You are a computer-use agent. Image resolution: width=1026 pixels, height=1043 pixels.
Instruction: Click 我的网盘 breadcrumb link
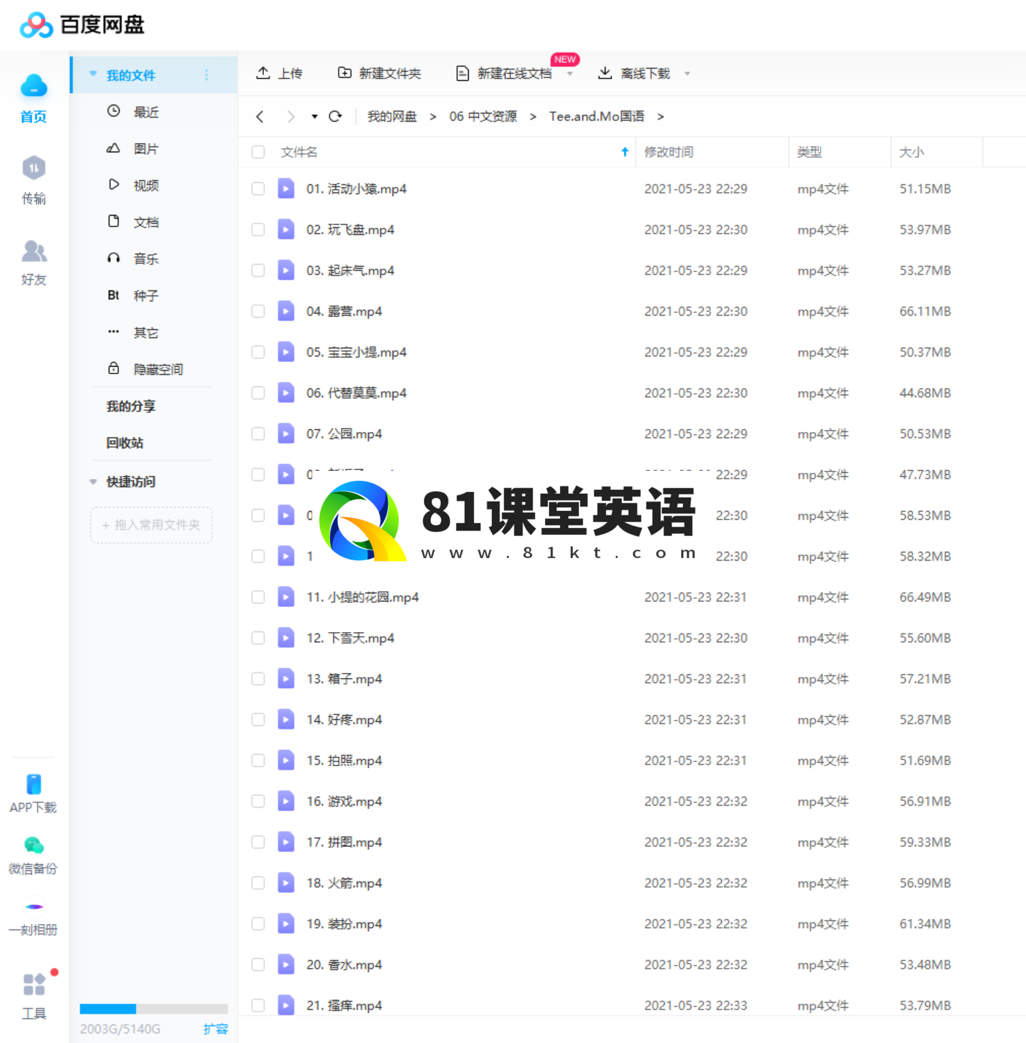(x=392, y=116)
